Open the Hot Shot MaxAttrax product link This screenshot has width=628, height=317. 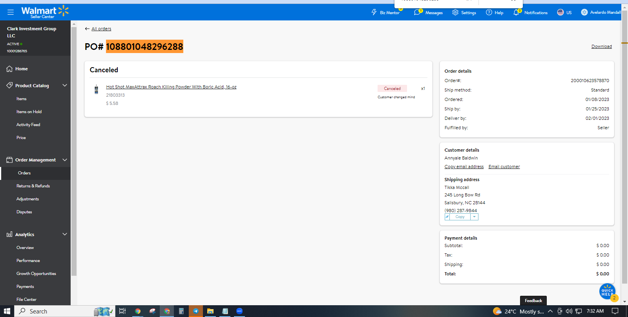[171, 87]
